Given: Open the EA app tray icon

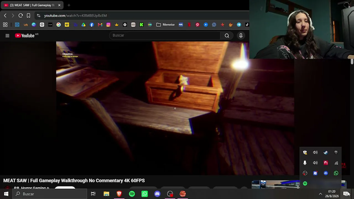Looking at the screenshot, I should pos(326,173).
